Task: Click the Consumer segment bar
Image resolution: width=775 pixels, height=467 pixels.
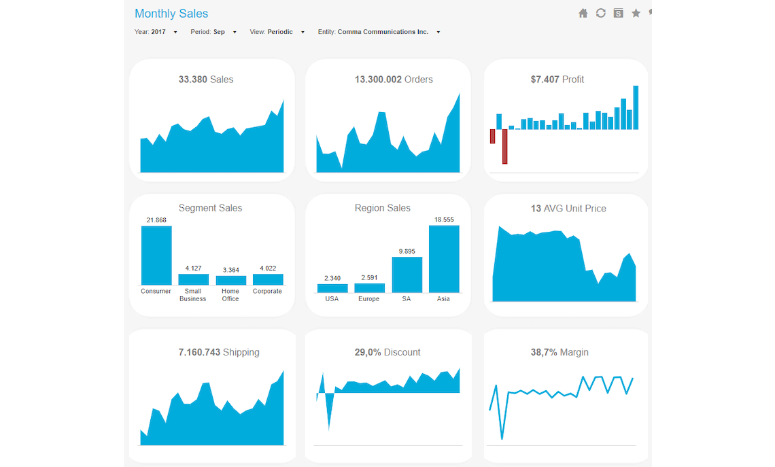Action: pos(156,256)
